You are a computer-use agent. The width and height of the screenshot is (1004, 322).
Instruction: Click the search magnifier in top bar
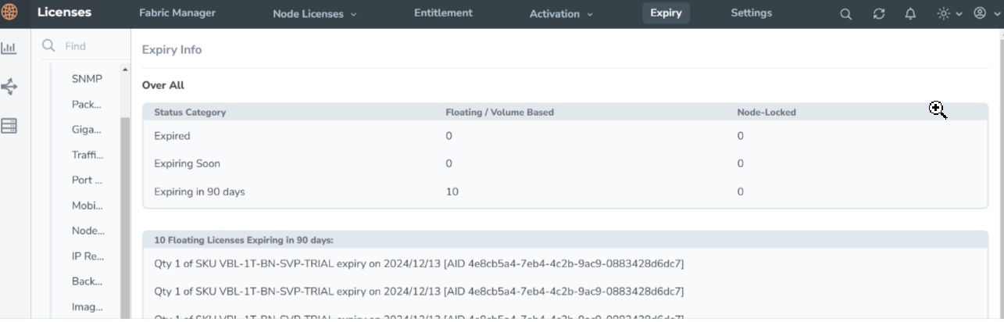[845, 14]
